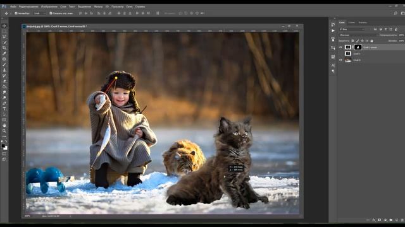Select the Crop tool
Image resolution: width=405 pixels, height=227 pixels.
tap(4, 48)
